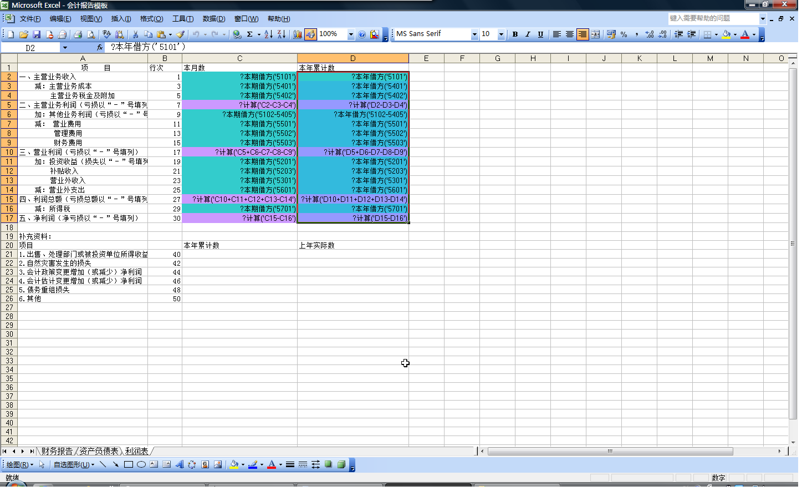Screen dimensions: 807x491
Task: Click the 自选图形(U) AutoShapes button
Action: pyautogui.click(x=74, y=464)
